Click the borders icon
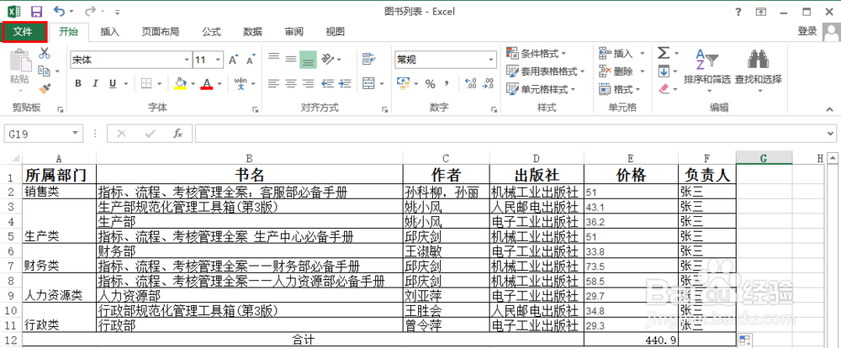This screenshot has width=841, height=348. tap(146, 83)
